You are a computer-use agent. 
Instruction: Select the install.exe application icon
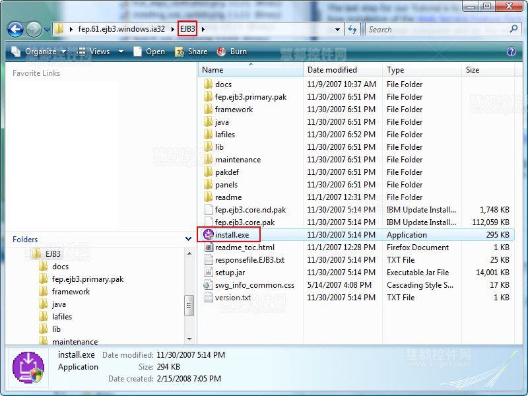(209, 234)
